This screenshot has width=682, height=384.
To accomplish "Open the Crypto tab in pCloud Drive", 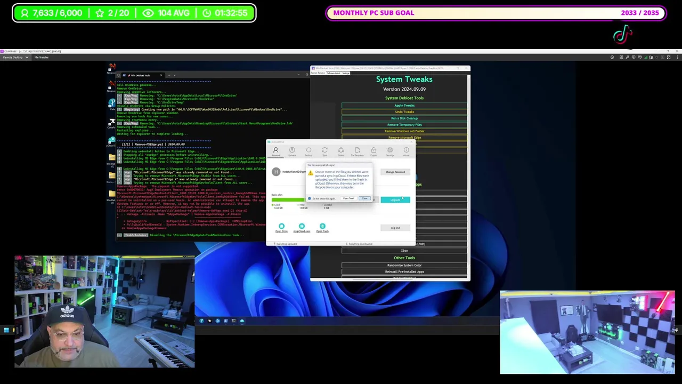I will (x=374, y=151).
